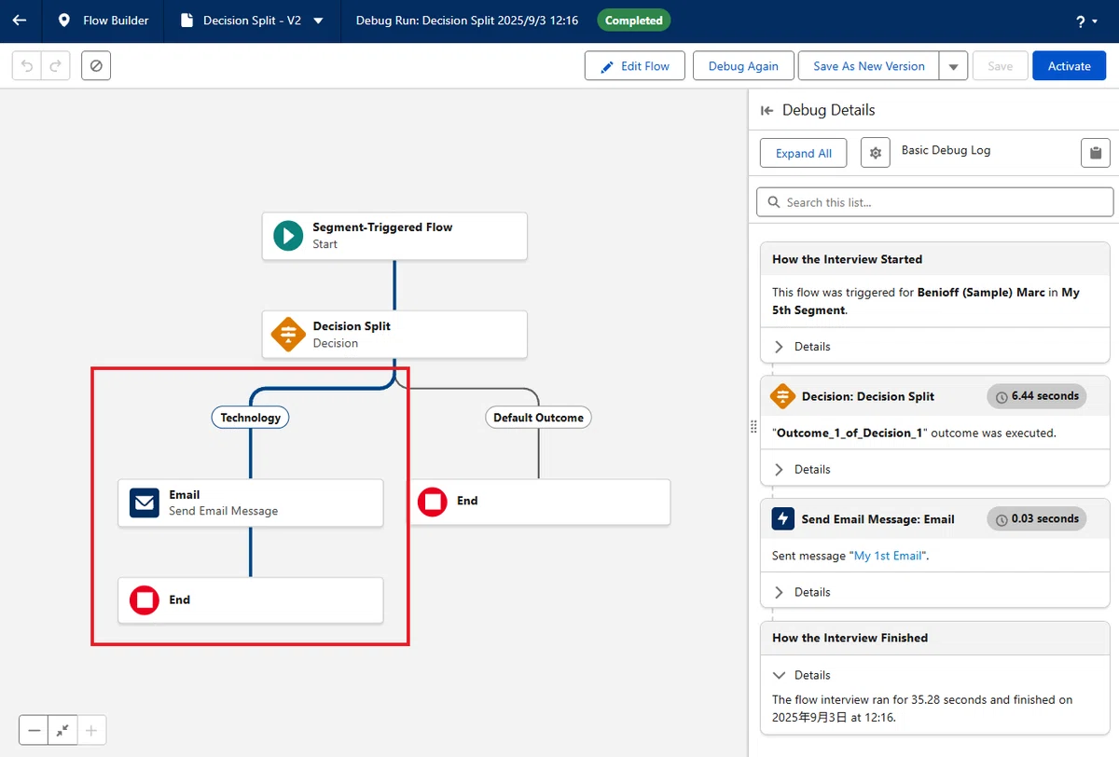This screenshot has height=757, width=1119.
Task: Click the search magnifier icon
Action: tap(774, 202)
